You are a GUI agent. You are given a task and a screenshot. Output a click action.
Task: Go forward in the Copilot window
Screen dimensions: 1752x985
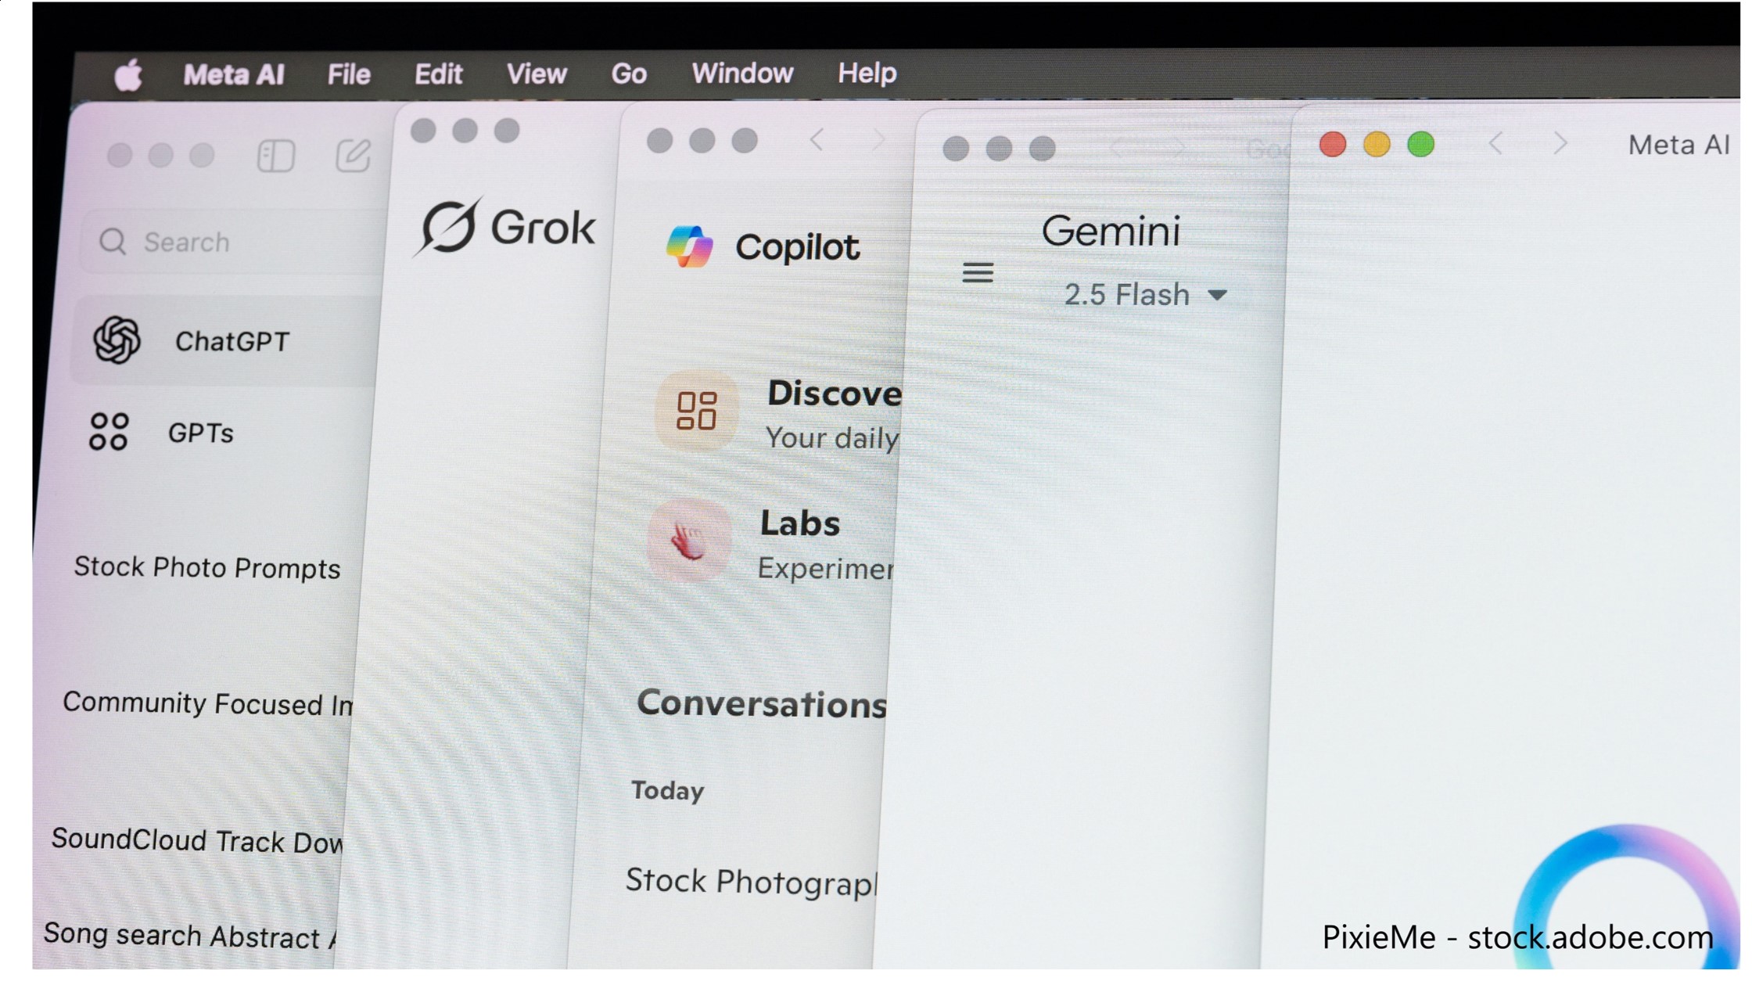pos(878,141)
